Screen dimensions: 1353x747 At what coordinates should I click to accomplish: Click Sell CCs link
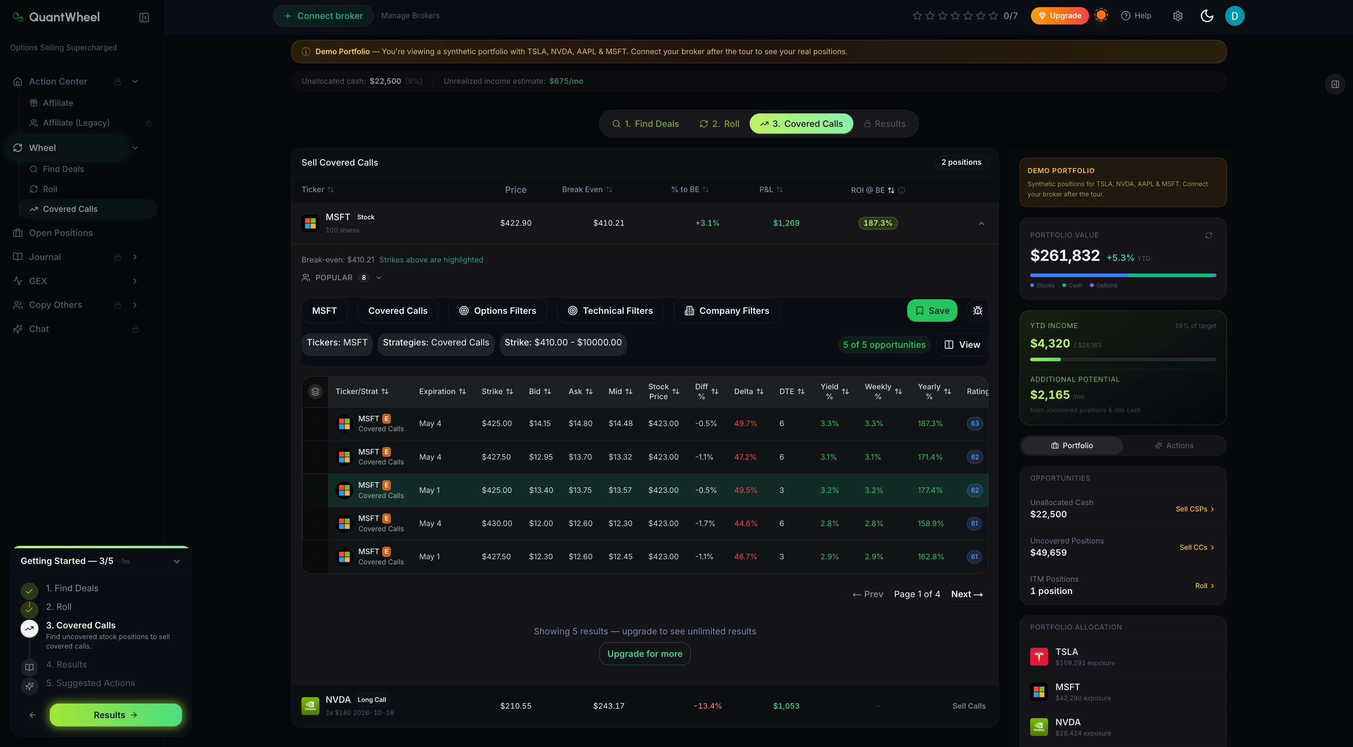[x=1196, y=547]
